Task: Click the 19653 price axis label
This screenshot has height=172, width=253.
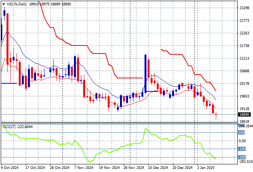Action: (244, 96)
